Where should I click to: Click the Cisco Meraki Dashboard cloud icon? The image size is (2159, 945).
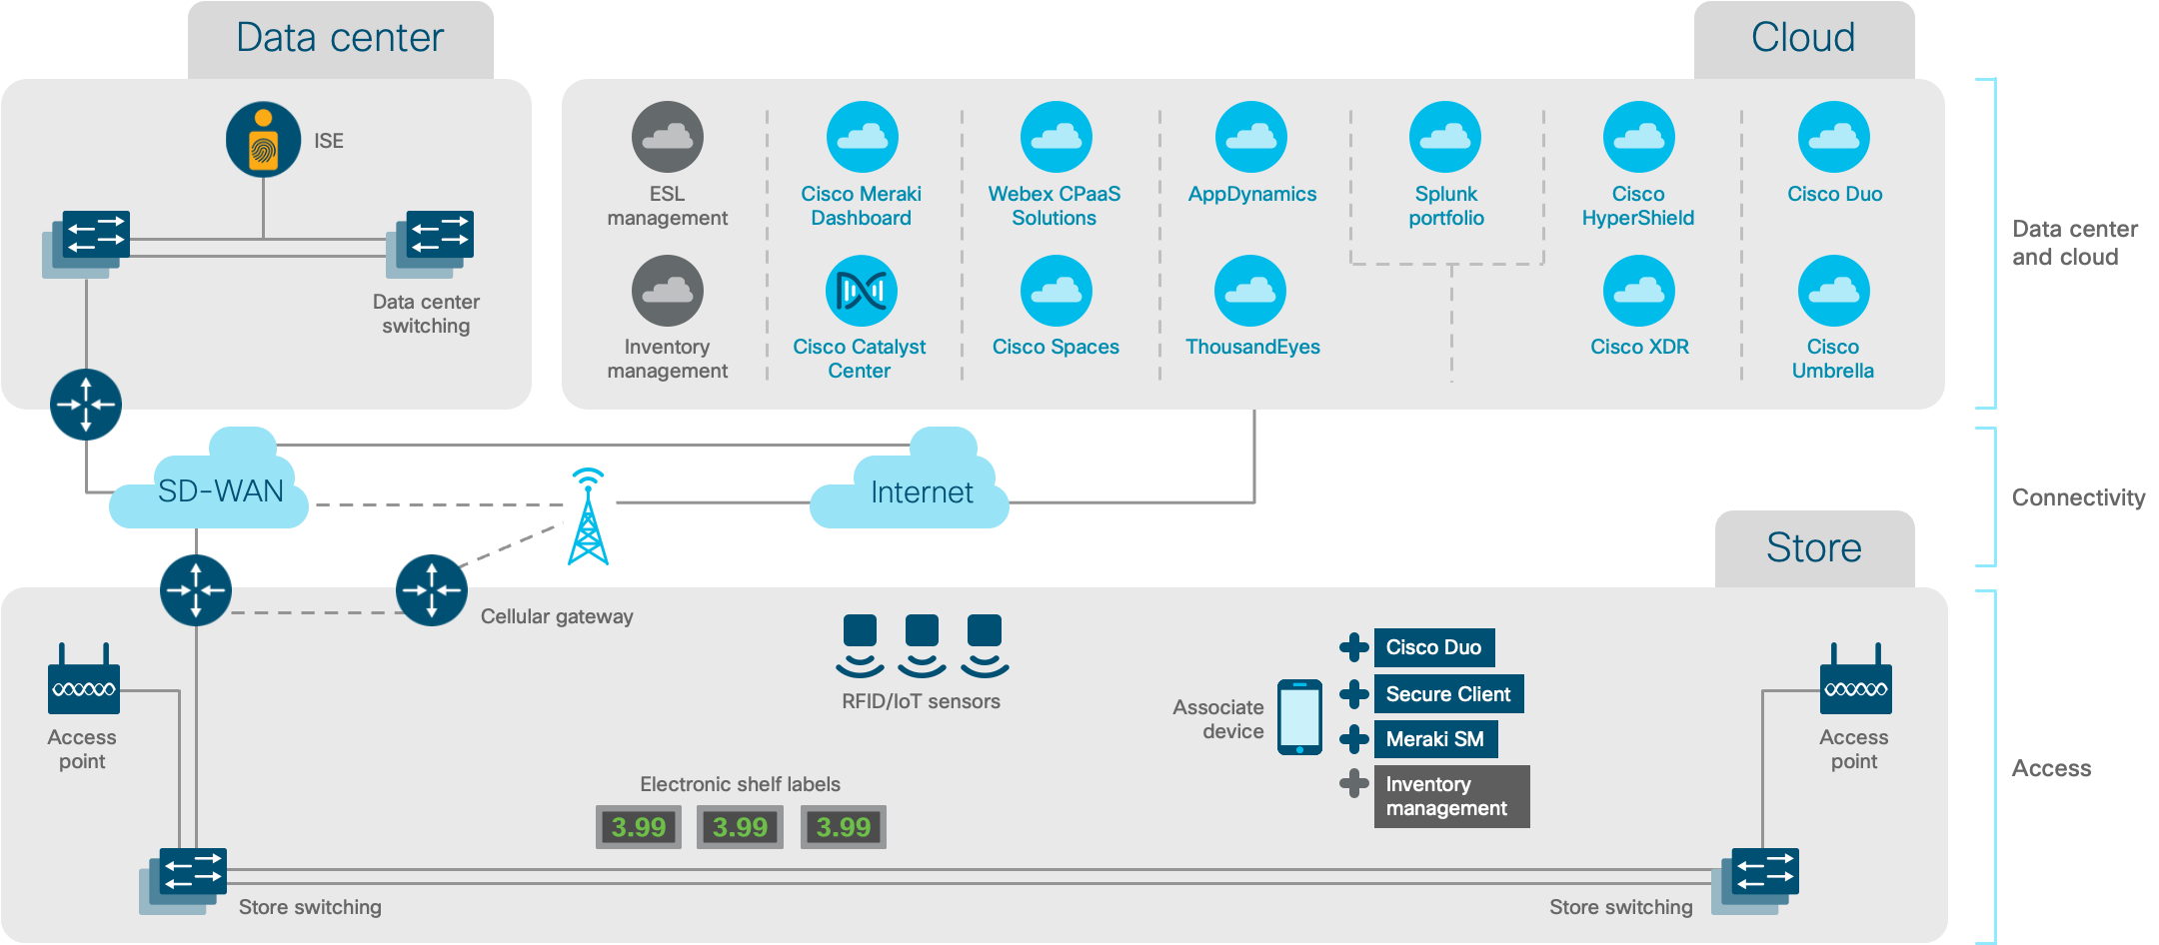pos(862,137)
